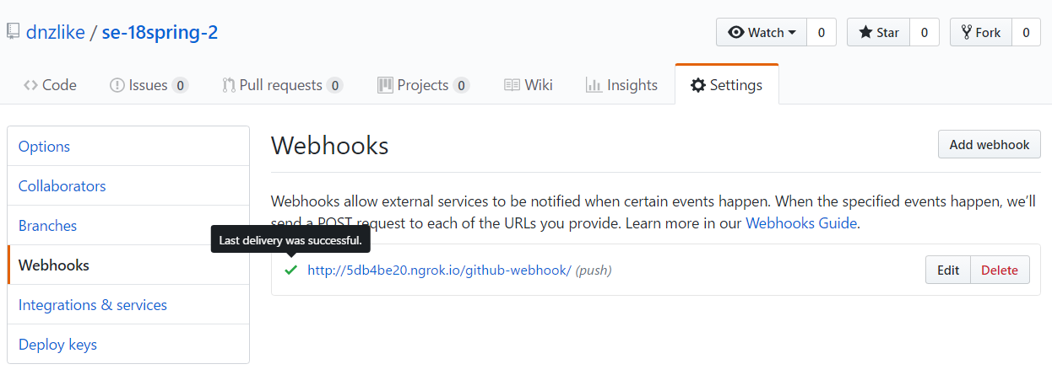Fork this repository
Viewport: 1052px width, 391px height.
(x=981, y=32)
